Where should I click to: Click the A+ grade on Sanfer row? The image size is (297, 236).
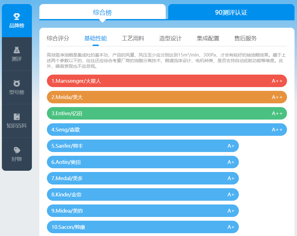(x=231, y=146)
